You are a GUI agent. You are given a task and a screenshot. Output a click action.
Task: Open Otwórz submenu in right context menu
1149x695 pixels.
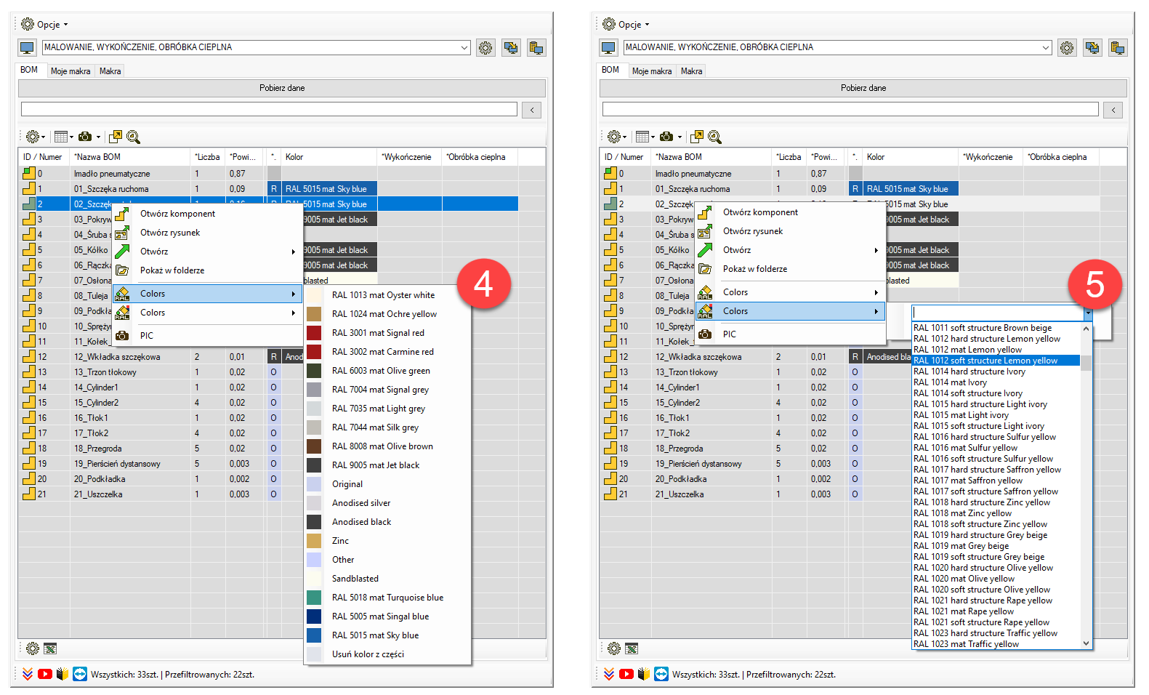point(791,250)
